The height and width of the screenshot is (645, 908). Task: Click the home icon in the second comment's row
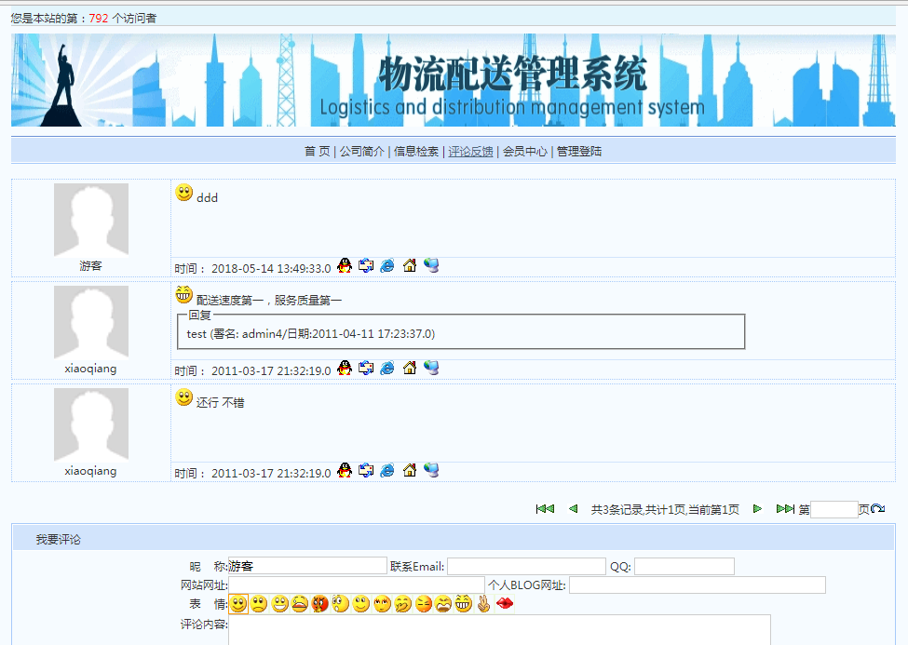pos(409,367)
